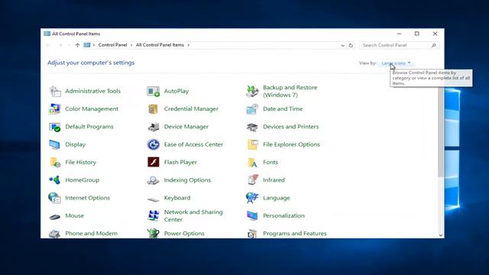This screenshot has height=275, width=489.
Task: Minimize the Control Panel window
Action: (399, 34)
